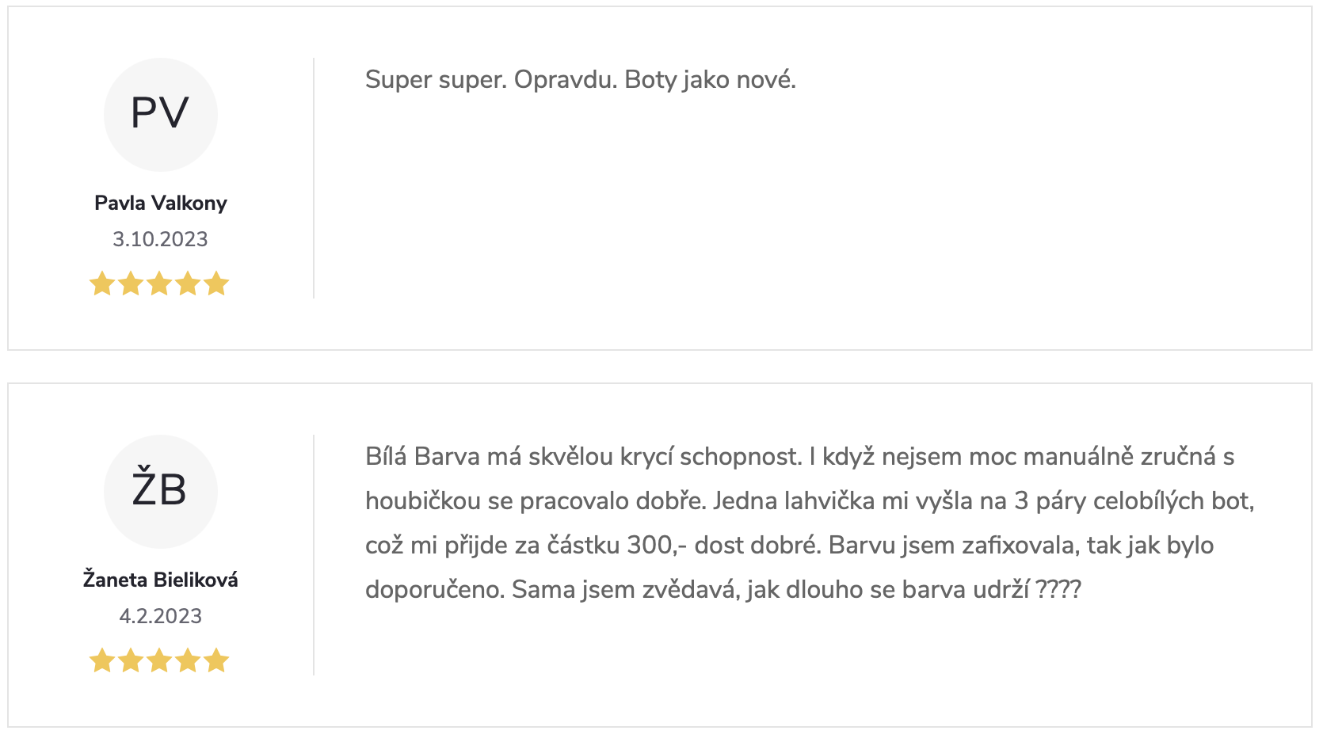Click the review date 3.10.2023
1323x738 pixels.
pyautogui.click(x=160, y=239)
